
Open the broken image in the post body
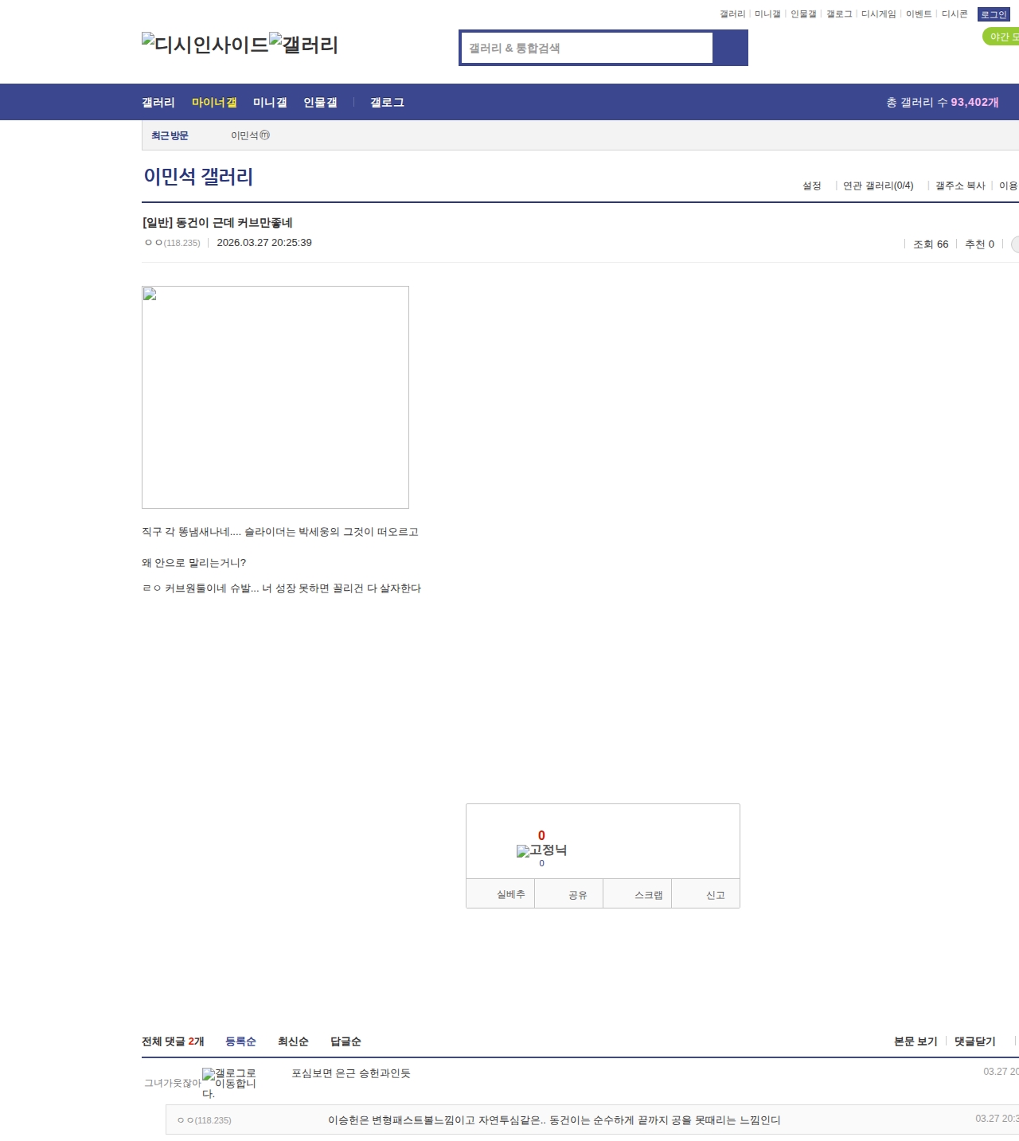(275, 397)
